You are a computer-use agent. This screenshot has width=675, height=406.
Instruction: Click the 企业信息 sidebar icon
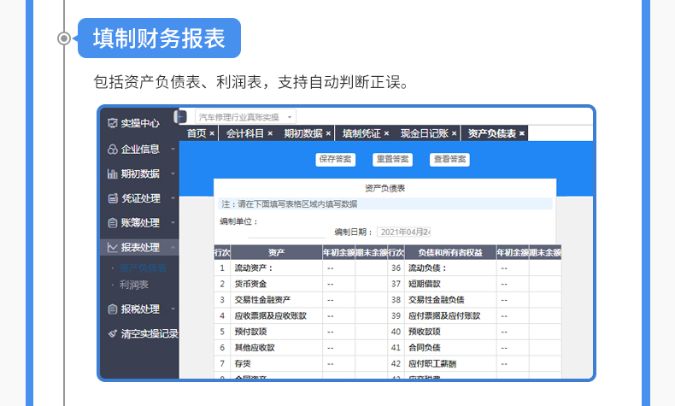point(112,149)
